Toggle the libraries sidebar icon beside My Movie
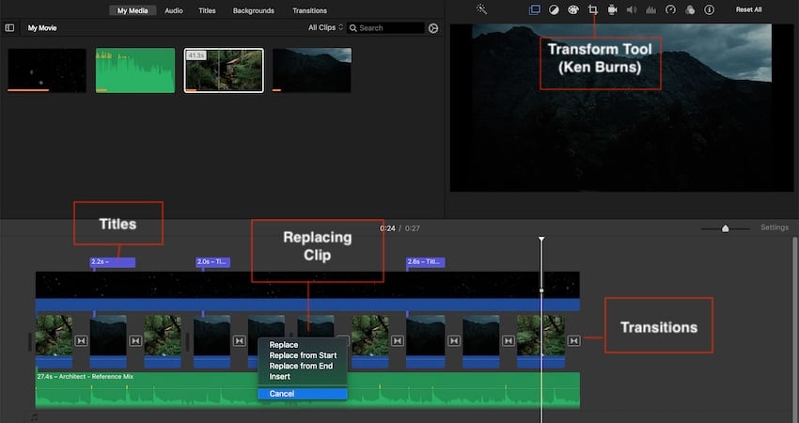 pos(9,28)
